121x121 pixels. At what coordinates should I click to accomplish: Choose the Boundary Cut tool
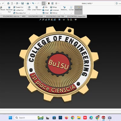[x=19, y=13]
